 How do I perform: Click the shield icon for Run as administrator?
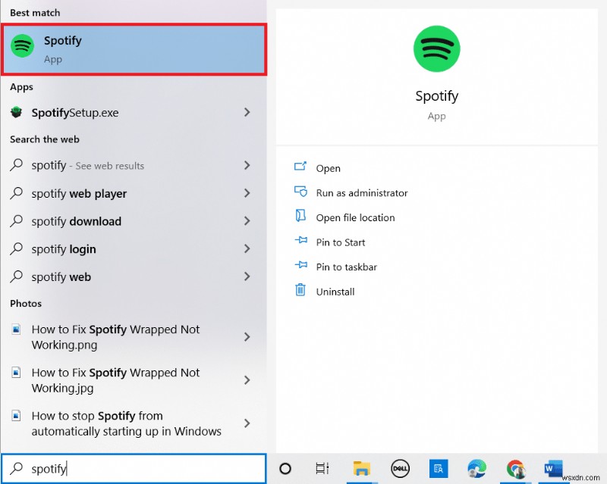[300, 192]
